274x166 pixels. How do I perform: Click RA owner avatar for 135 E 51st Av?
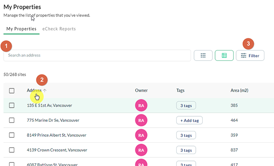141,105
